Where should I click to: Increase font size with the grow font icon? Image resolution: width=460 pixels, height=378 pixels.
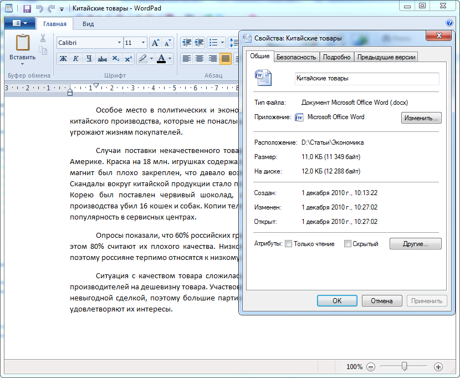[155, 43]
